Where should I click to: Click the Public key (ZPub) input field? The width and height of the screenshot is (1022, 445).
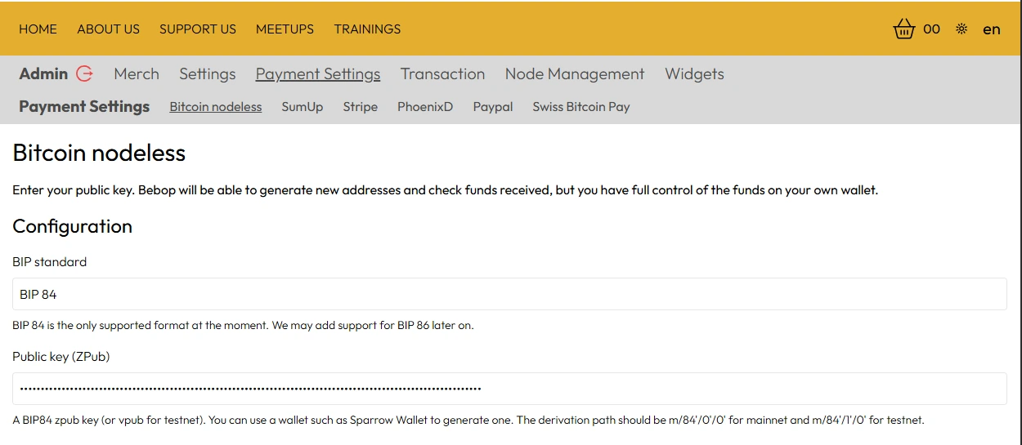(x=509, y=389)
